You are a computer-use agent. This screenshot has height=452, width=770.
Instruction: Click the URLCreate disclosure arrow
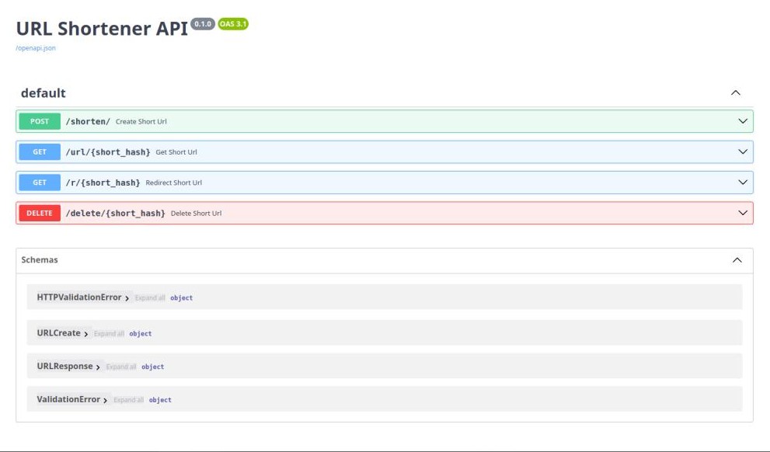coord(85,333)
